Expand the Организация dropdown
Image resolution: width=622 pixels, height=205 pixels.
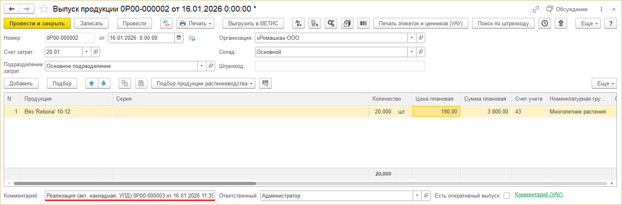411,38
